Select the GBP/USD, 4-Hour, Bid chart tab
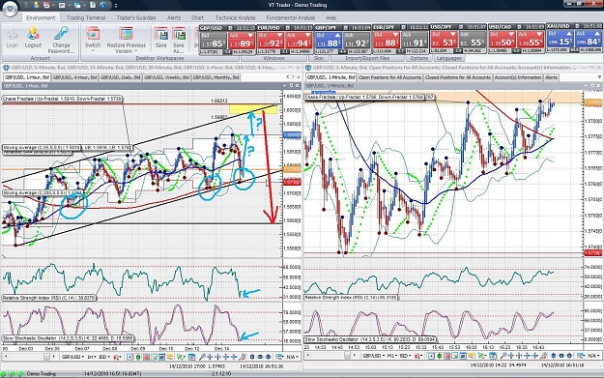Image resolution: width=604 pixels, height=378 pixels. 74,77
